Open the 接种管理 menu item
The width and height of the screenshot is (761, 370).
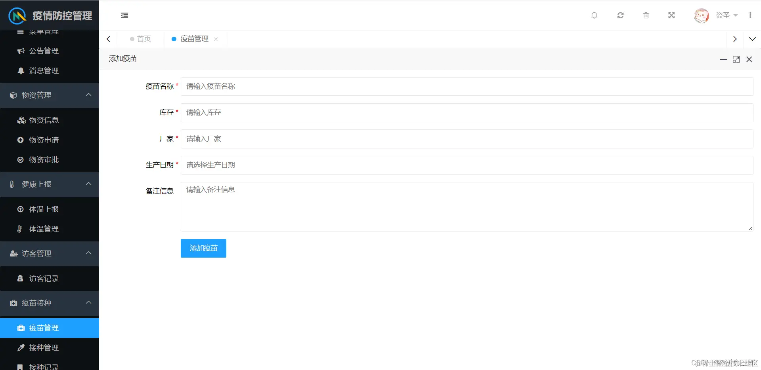[x=50, y=347]
